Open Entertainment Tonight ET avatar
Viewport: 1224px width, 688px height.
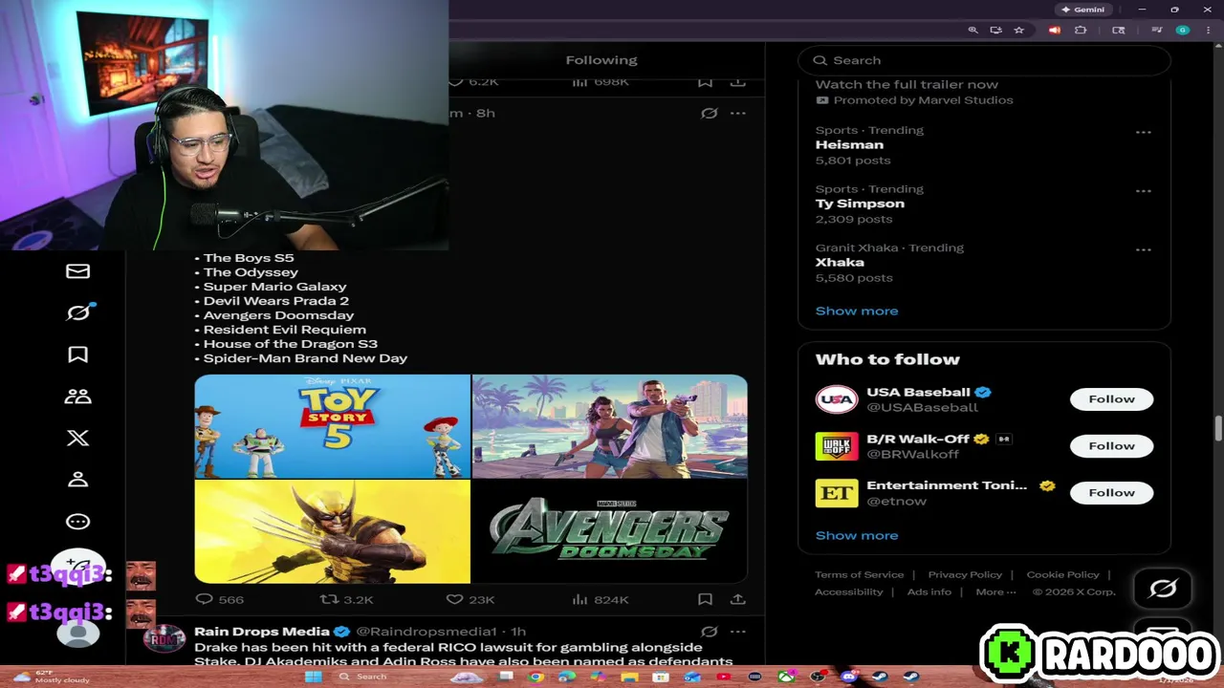pyautogui.click(x=836, y=493)
